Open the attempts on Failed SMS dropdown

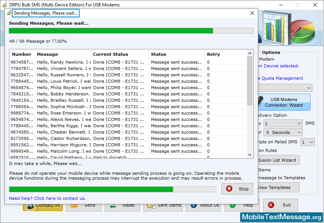(x=308, y=142)
